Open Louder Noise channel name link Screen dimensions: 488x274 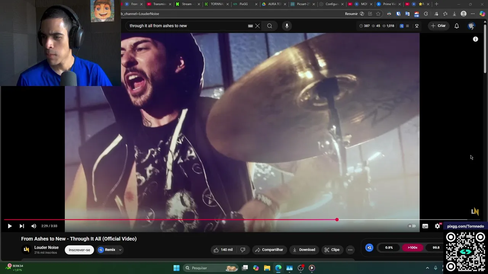[x=47, y=247]
